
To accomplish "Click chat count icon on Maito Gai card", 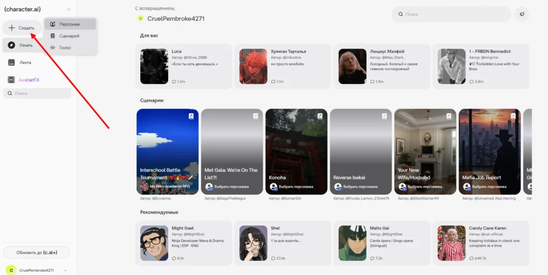I will click(x=372, y=258).
